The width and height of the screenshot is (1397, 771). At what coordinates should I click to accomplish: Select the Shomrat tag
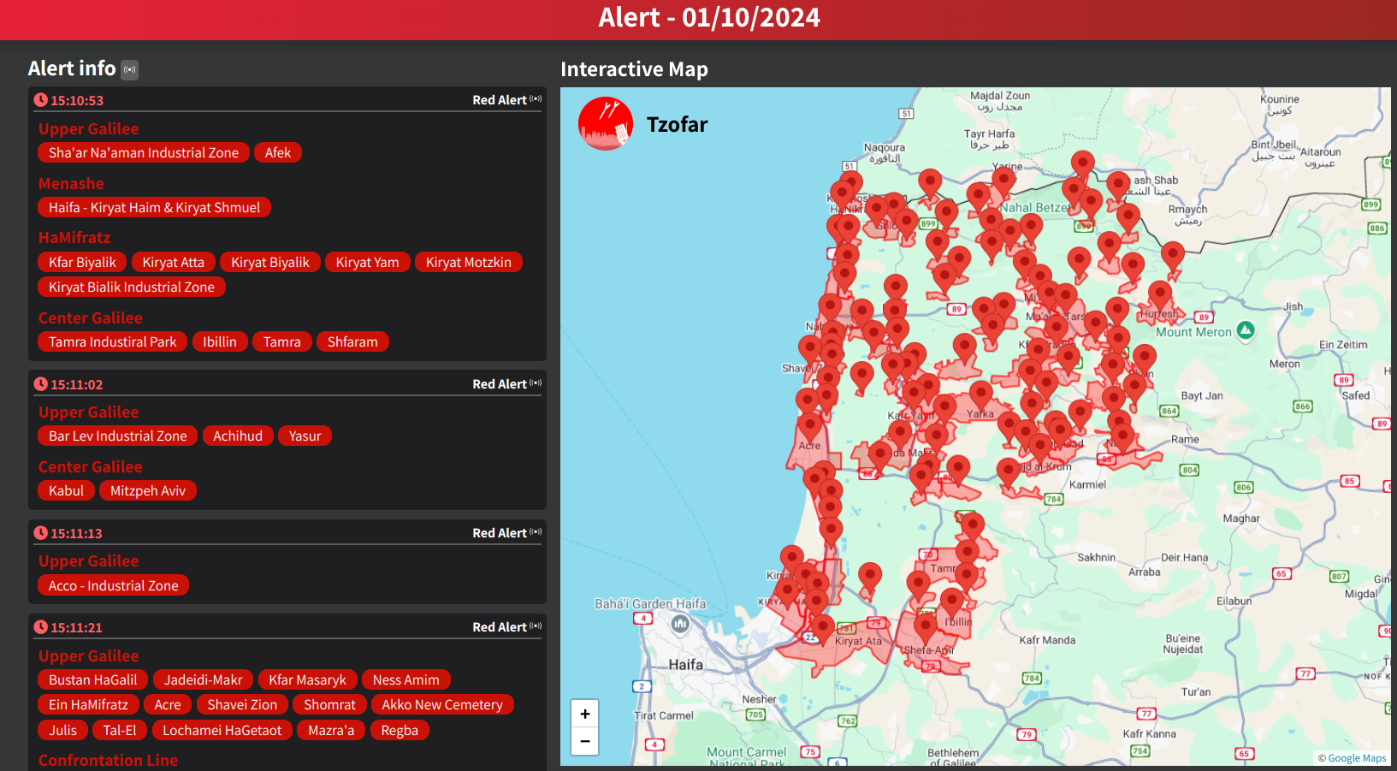[329, 704]
